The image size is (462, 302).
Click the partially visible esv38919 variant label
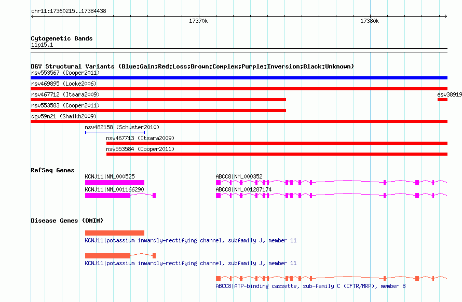[450, 94]
